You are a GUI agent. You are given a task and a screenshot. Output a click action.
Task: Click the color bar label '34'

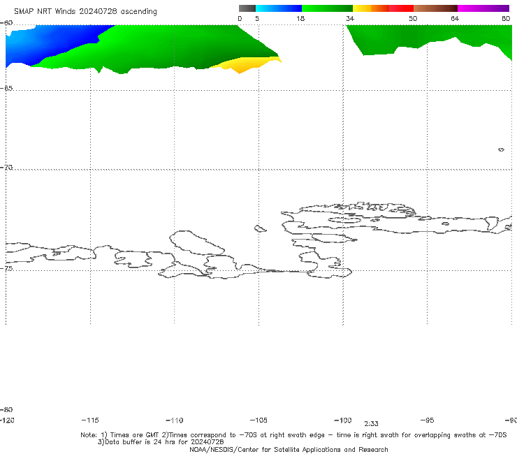(x=350, y=18)
